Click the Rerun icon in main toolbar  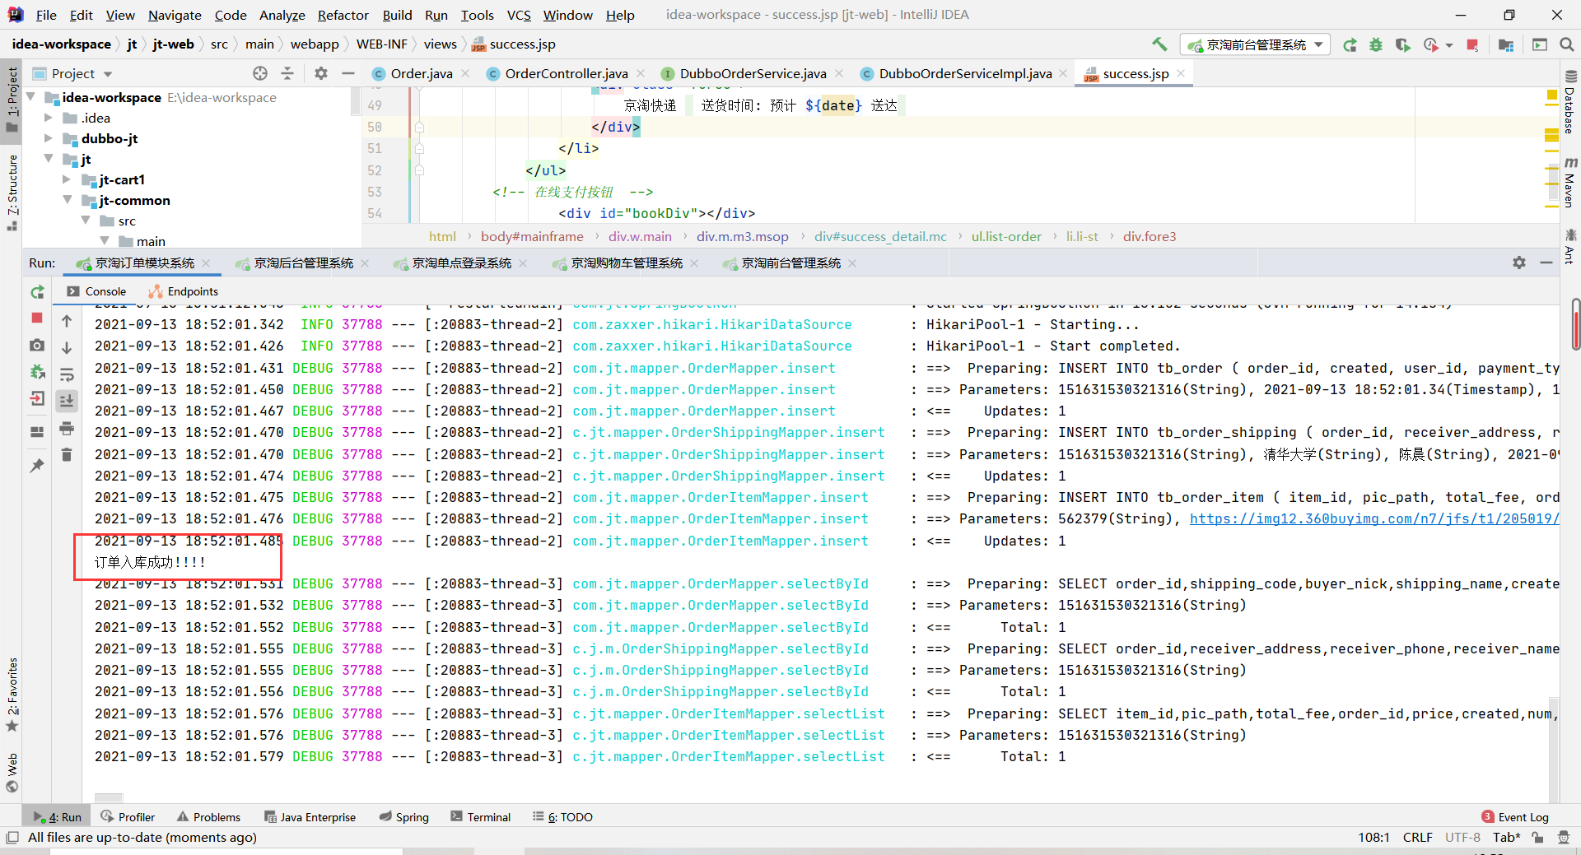[1350, 44]
